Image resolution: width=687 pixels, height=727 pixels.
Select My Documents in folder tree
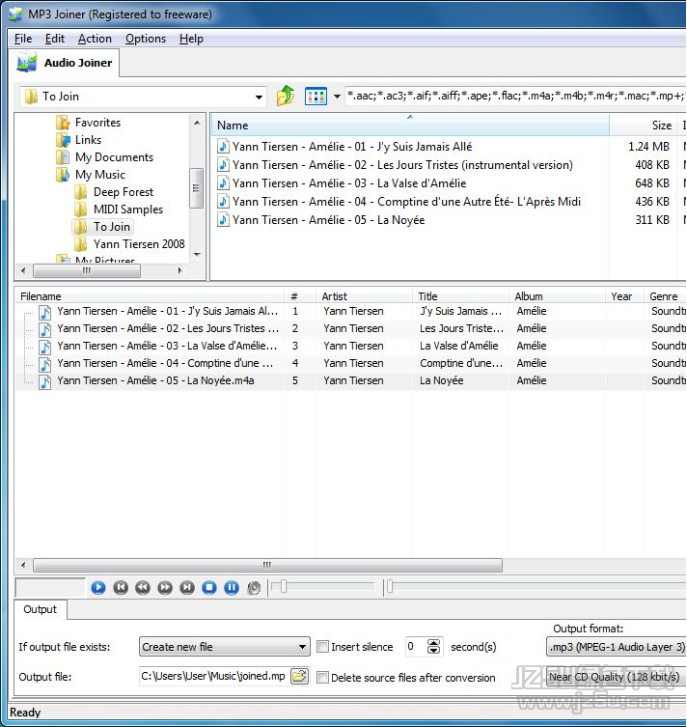click(x=114, y=157)
